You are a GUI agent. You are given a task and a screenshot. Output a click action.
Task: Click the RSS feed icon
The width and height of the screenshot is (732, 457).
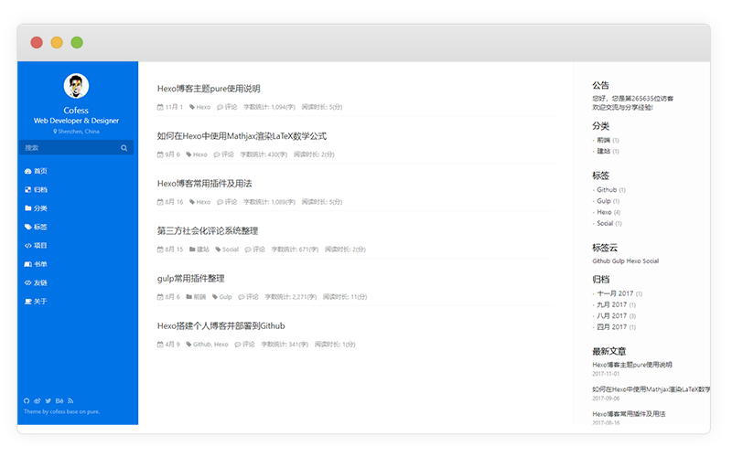click(70, 400)
